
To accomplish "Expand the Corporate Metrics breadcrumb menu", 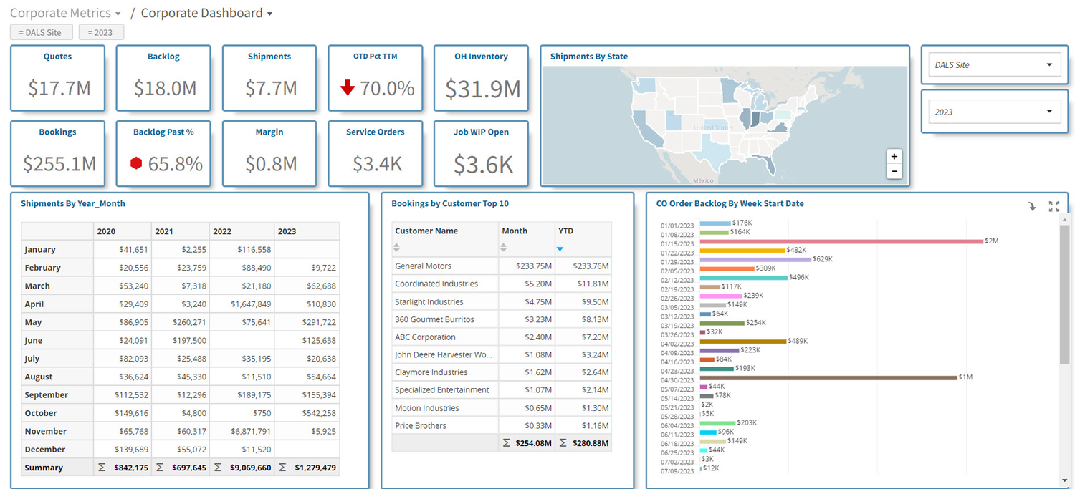I will coord(118,14).
